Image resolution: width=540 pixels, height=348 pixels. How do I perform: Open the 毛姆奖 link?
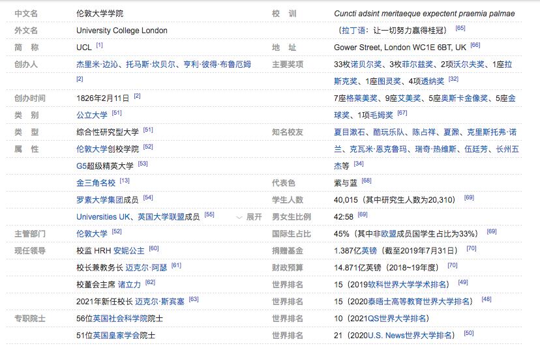pyautogui.click(x=381, y=115)
